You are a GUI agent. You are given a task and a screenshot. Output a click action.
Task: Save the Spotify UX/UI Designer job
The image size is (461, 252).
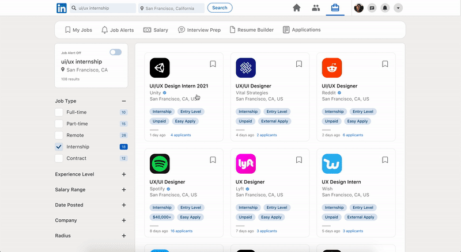coord(213,160)
